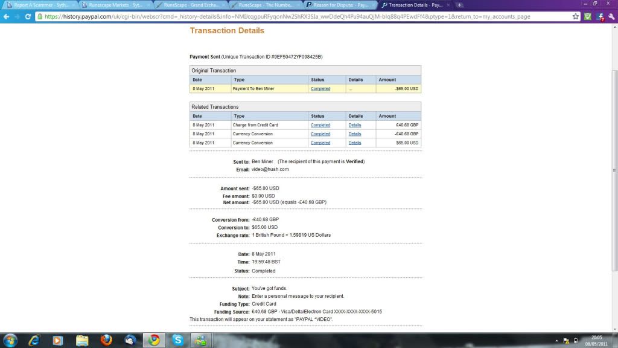Select the Transaction Details PayPal tab
This screenshot has width=618, height=348.
click(415, 5)
